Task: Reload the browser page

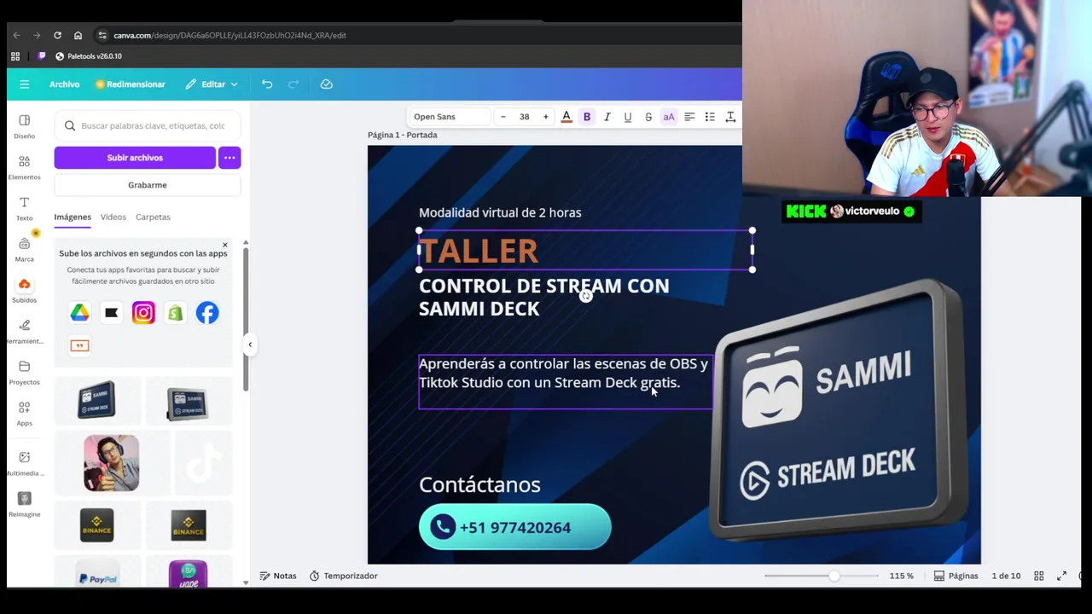Action: click(57, 35)
